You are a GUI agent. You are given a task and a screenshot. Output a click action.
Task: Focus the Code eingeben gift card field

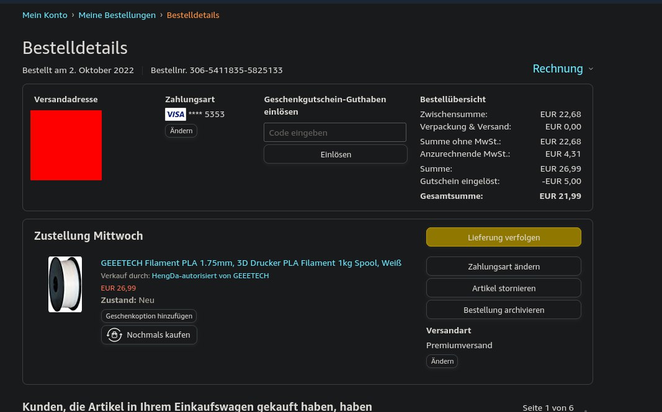pyautogui.click(x=334, y=133)
